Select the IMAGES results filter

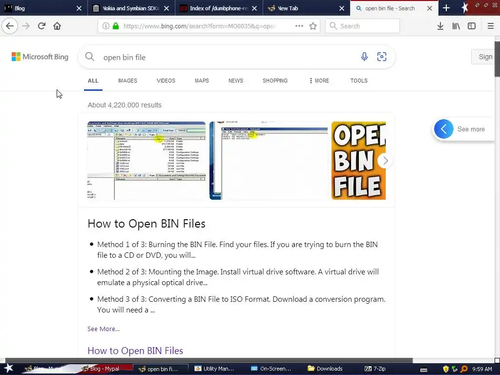[x=127, y=81]
